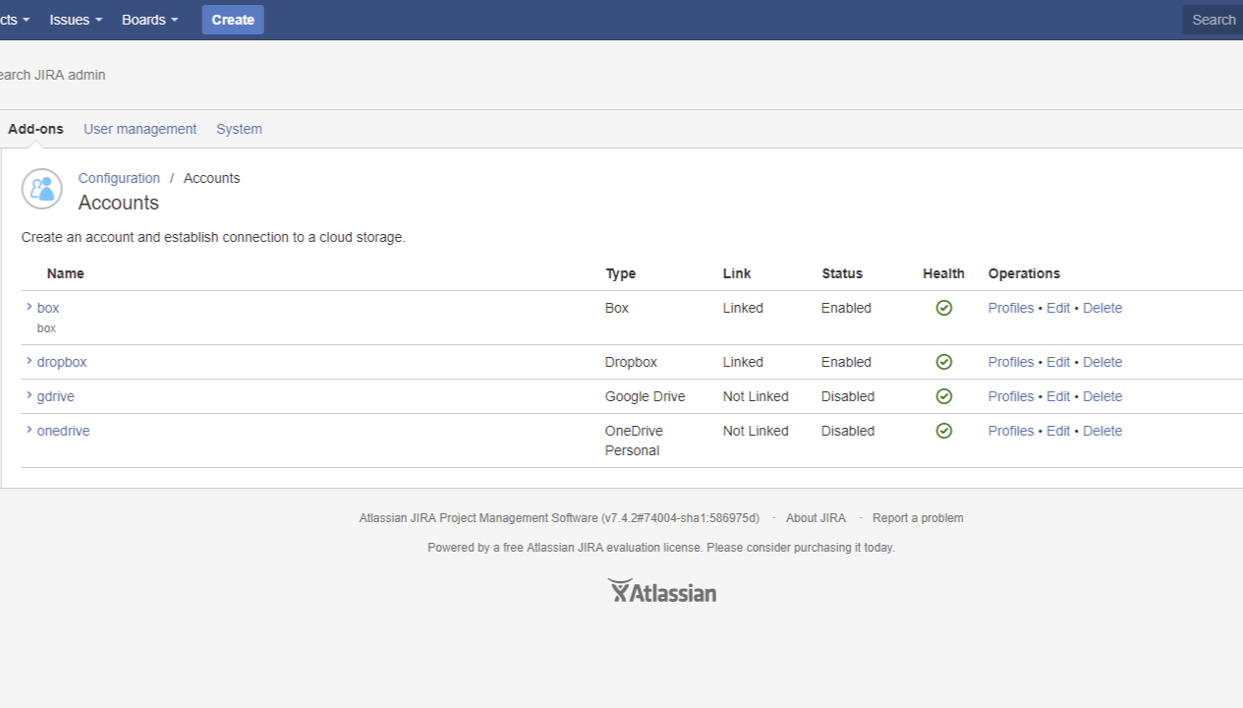The width and height of the screenshot is (1243, 708).
Task: Open Profiles for the box account
Action: pyautogui.click(x=1011, y=308)
